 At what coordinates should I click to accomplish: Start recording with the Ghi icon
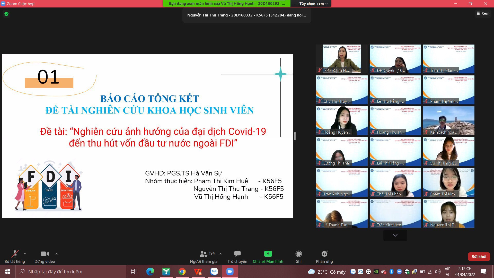[298, 254]
